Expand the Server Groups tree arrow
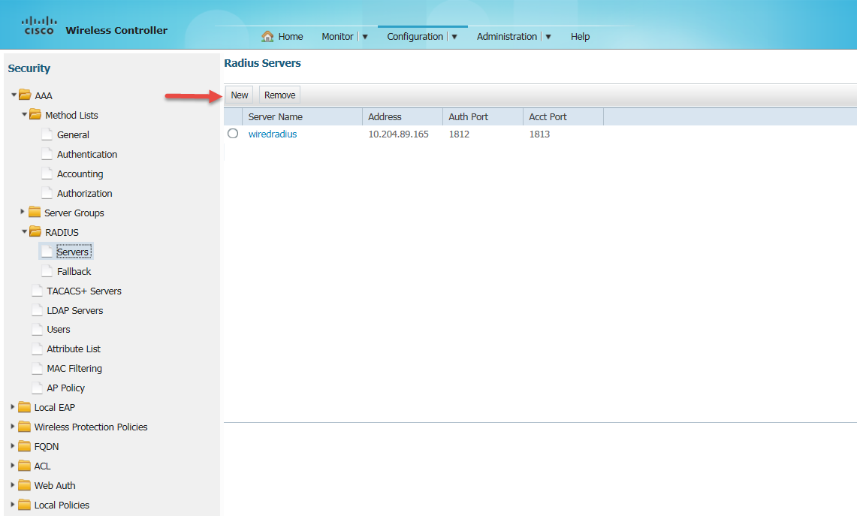 coord(23,212)
